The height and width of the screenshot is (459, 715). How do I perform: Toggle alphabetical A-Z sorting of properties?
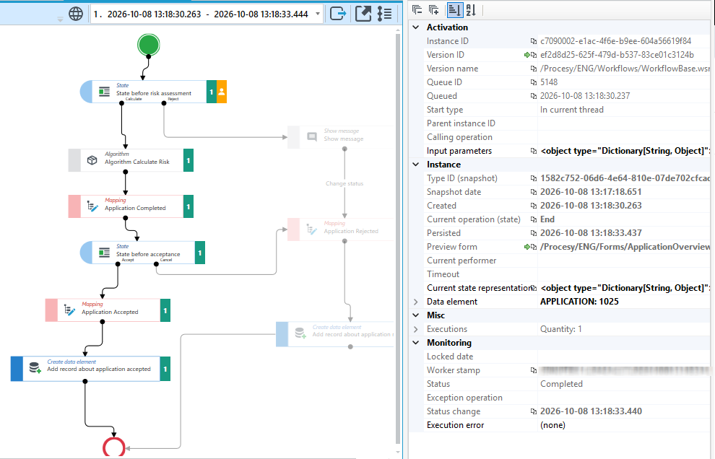[471, 9]
